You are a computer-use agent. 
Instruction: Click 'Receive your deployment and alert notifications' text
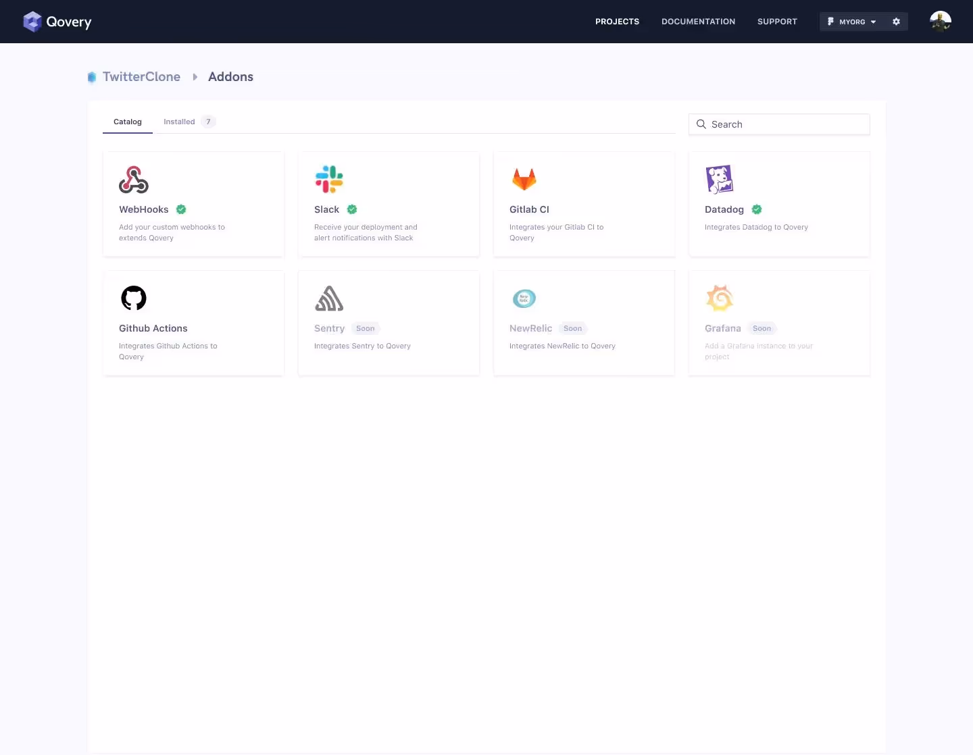366,232
